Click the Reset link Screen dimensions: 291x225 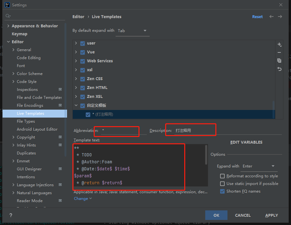(257, 17)
